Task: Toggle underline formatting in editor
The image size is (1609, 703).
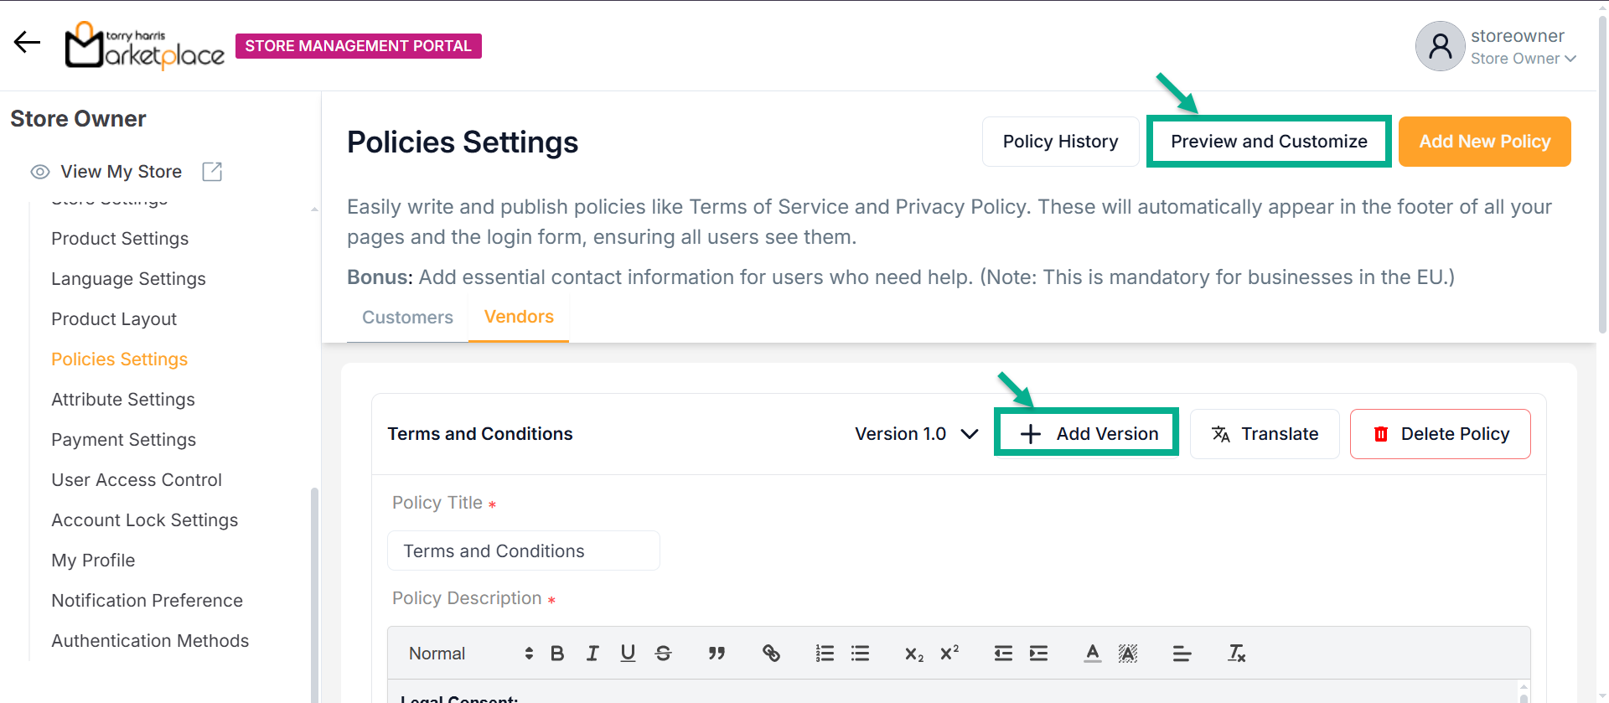Action: click(x=628, y=654)
